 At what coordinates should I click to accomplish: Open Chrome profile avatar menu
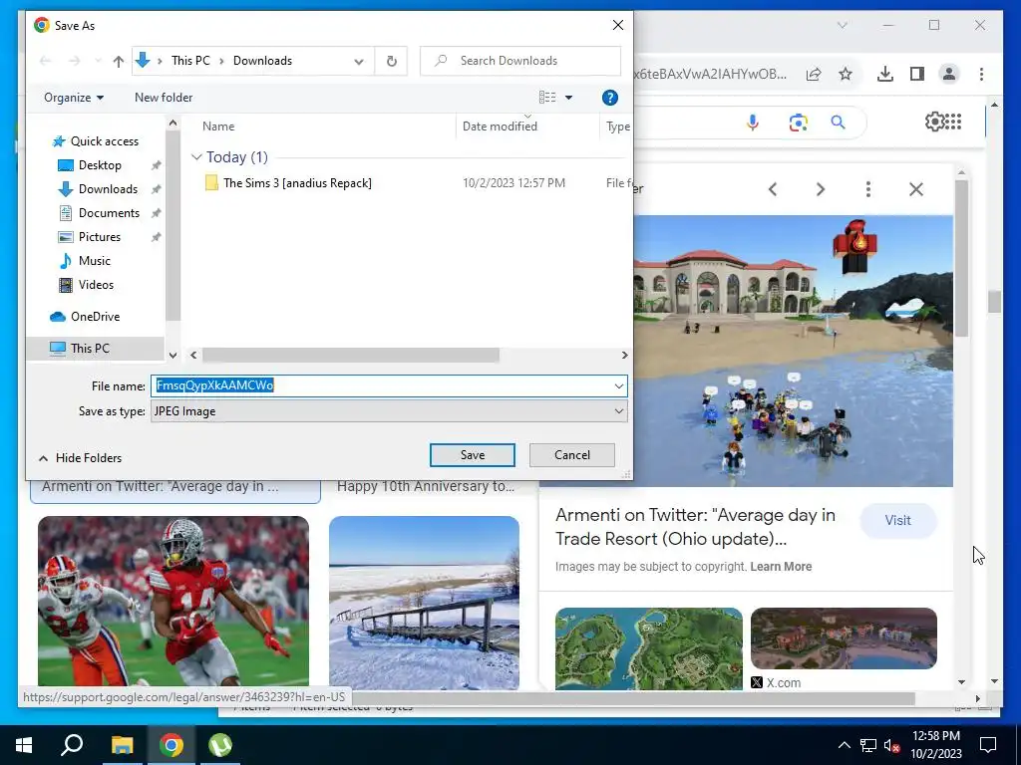(949, 74)
